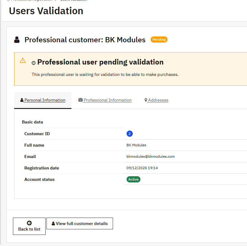The height and width of the screenshot is (246, 247).
Task: Select the registration date 09/12/2025 19:14
Action: pos(142,168)
